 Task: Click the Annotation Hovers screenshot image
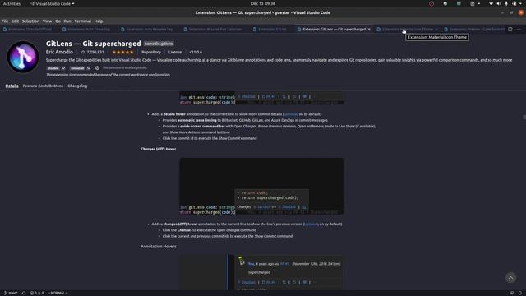coord(261,272)
